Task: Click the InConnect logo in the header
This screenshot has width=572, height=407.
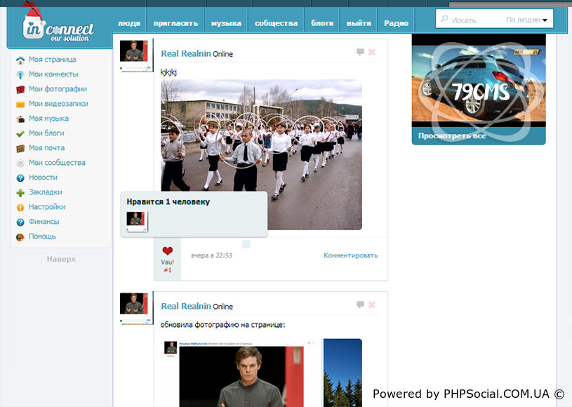Action: (59, 29)
